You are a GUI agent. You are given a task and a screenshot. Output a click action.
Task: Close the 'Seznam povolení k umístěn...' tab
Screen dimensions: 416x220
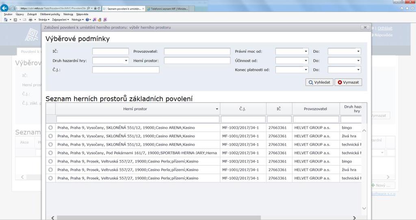coord(143,9)
